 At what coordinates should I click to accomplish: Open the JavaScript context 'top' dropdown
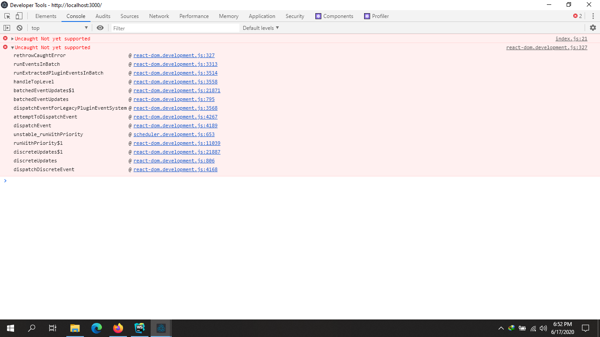coord(60,28)
